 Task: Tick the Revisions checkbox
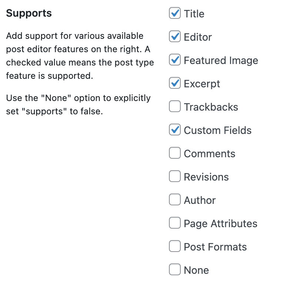pyautogui.click(x=175, y=176)
